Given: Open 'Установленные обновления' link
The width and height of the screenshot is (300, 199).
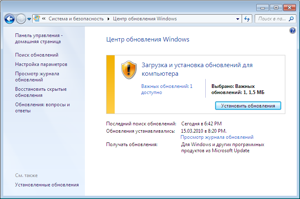Looking at the screenshot, I should (x=47, y=185).
